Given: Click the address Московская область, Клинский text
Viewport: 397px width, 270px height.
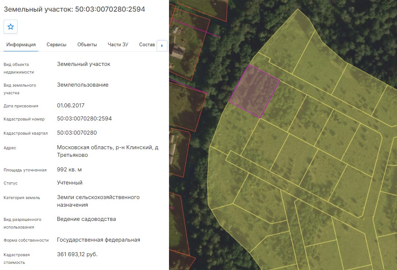Looking at the screenshot, I should pyautogui.click(x=107, y=151).
